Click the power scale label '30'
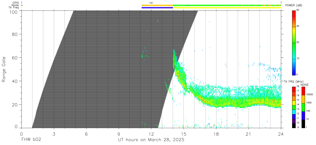Image resolution: width=316 pixels, height=145 pixels. click(x=297, y=26)
